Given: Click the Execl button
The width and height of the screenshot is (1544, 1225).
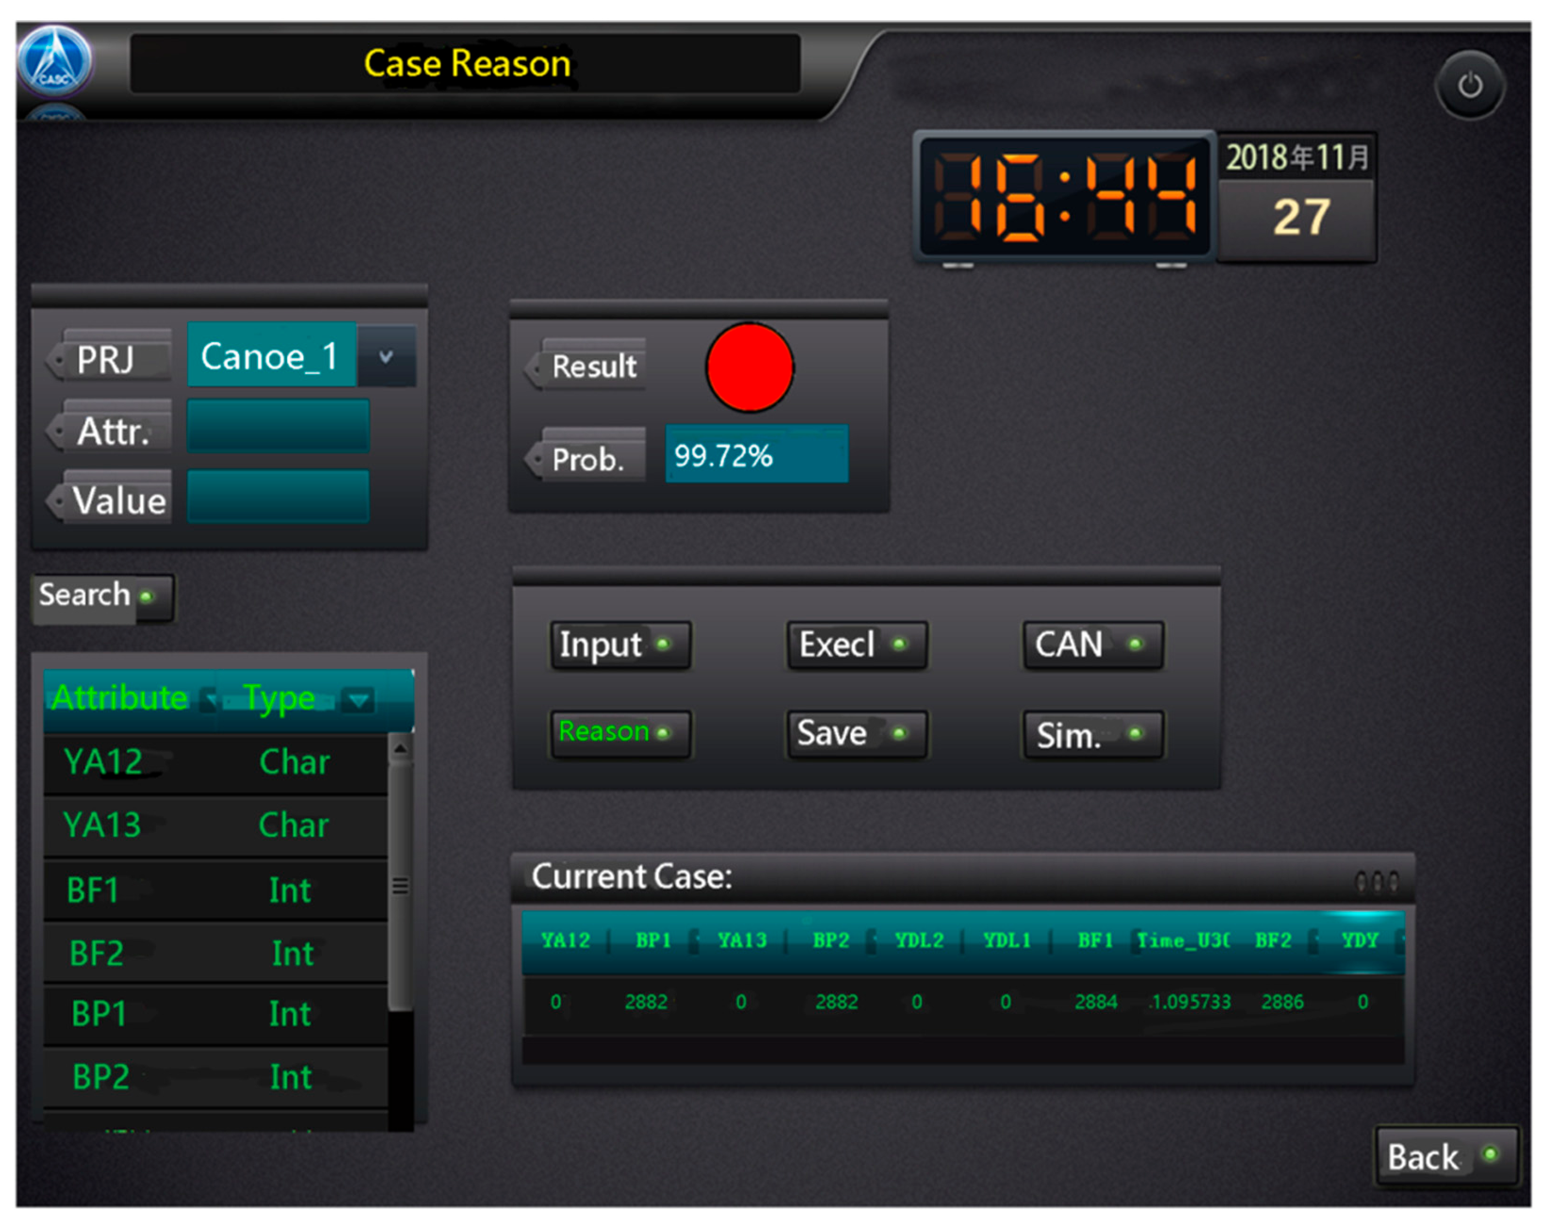Looking at the screenshot, I should [x=857, y=645].
